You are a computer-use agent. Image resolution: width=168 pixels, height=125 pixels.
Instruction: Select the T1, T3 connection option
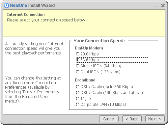(84, 99)
